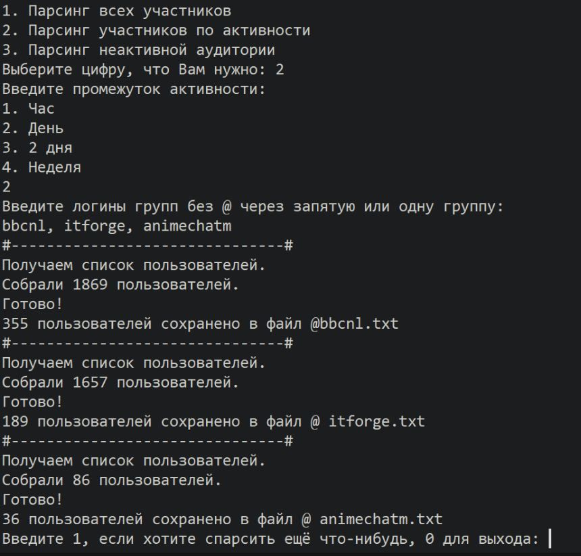Click the "Собрали 1657 пользователей" output line
Viewport: 581px width, 556px height.
pos(120,383)
